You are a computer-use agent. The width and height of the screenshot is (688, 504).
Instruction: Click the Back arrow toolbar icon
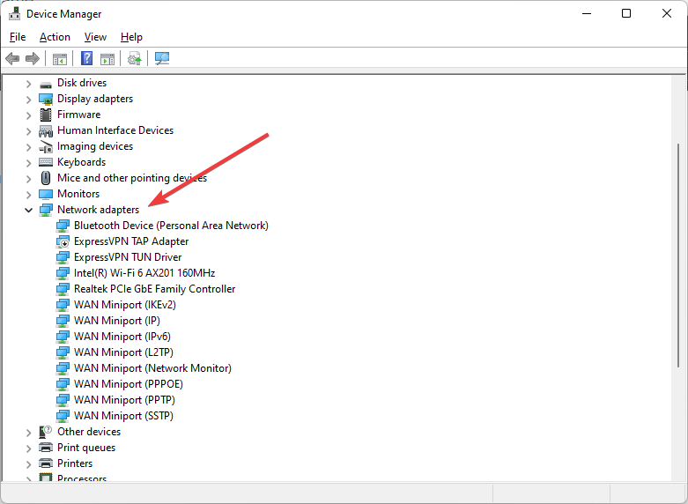(12, 58)
